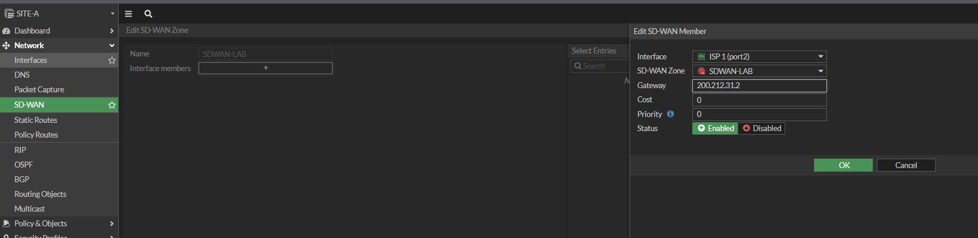Click the Cancel button
The width and height of the screenshot is (978, 238).
click(x=906, y=165)
